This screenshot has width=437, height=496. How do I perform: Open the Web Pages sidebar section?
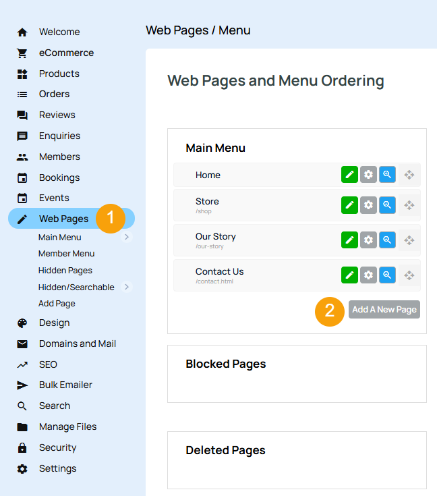coord(63,219)
